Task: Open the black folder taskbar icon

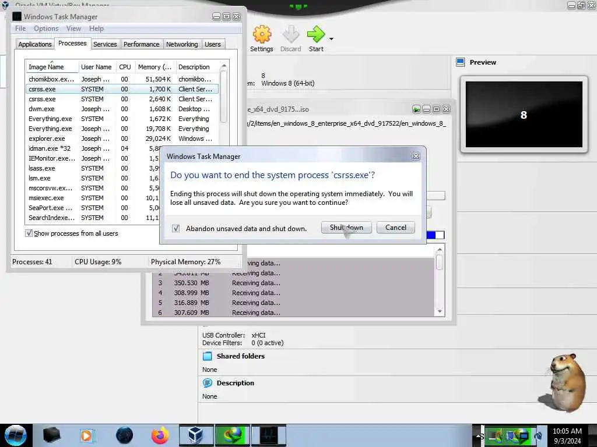Action: pos(51,435)
